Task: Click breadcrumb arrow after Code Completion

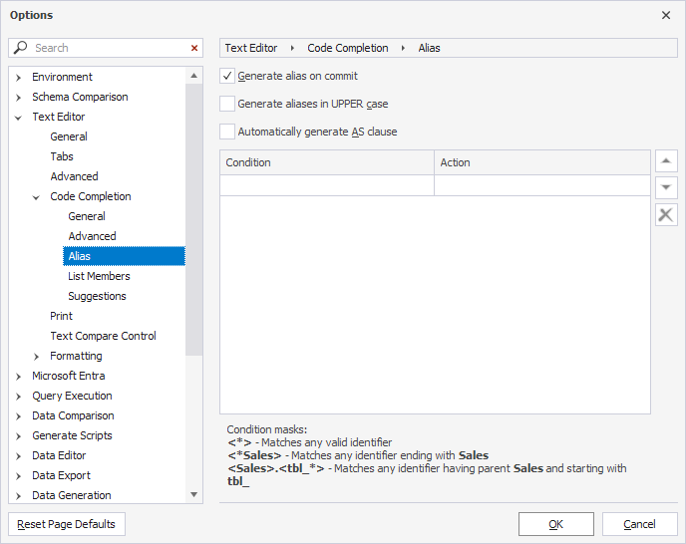Action: (403, 48)
